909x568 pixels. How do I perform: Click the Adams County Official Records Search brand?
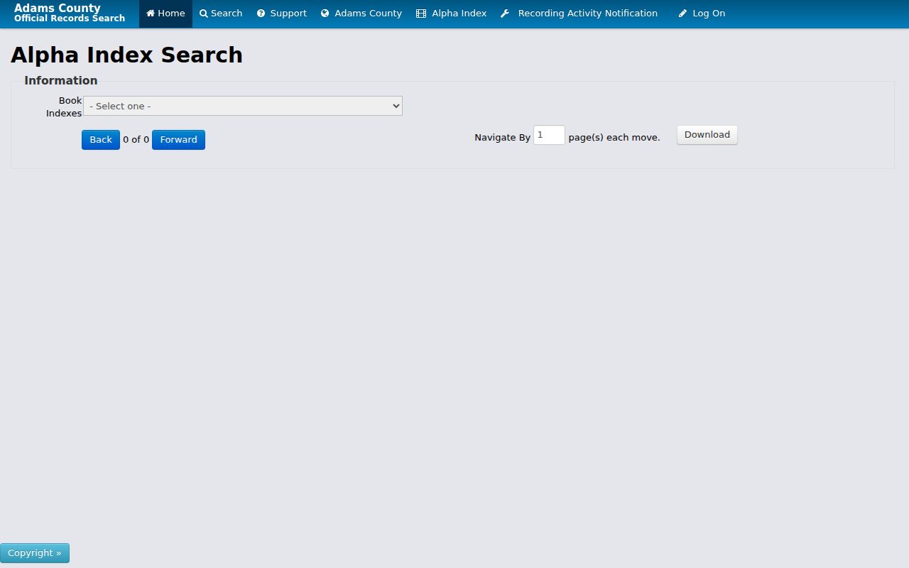pos(70,13)
